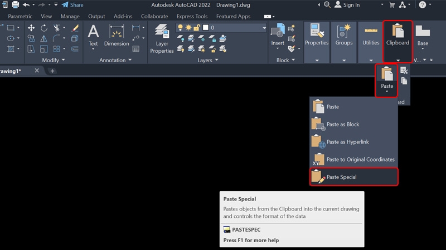The height and width of the screenshot is (250, 446).
Task: Click the Explode tool icon
Action: (x=75, y=38)
